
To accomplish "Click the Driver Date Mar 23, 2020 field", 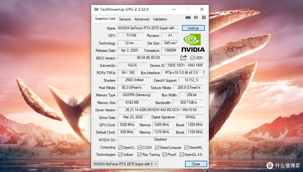I will 133,117.
